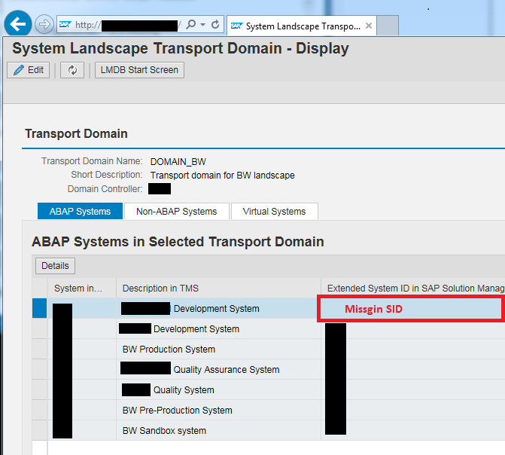Close the System Landscape Transport browser tab
505x455 pixels.
(369, 26)
